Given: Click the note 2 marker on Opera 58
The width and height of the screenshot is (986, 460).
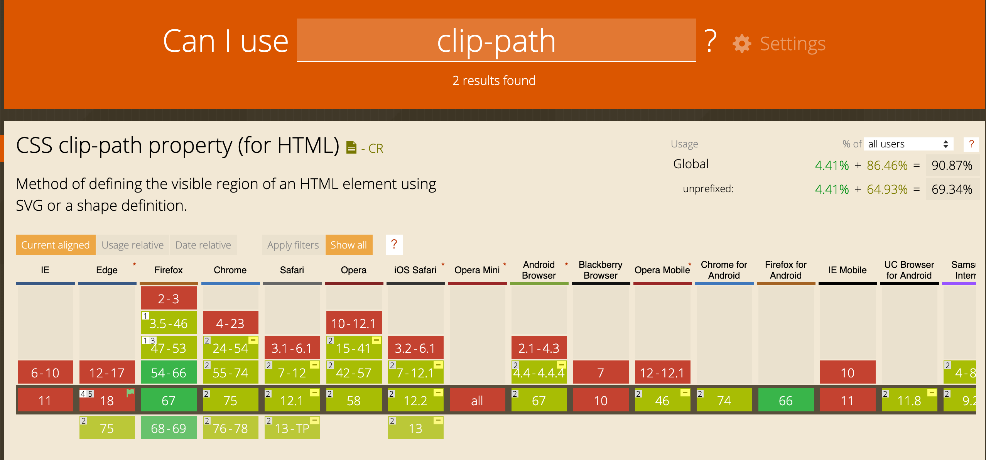Looking at the screenshot, I should pyautogui.click(x=330, y=394).
